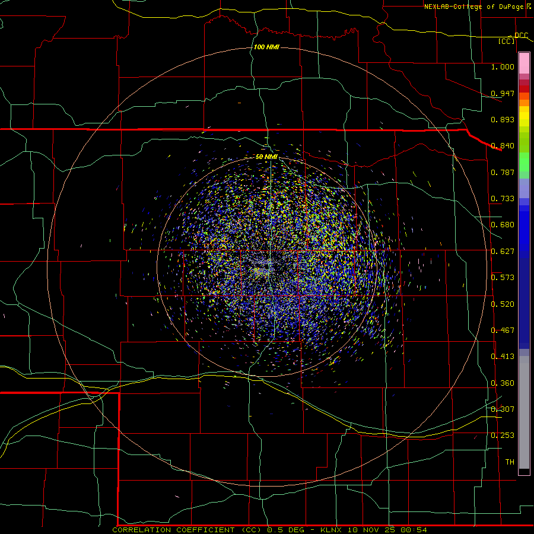Viewport: 534px width, 534px height.
Task: Click the 0.680 scale value
Action: (503, 225)
